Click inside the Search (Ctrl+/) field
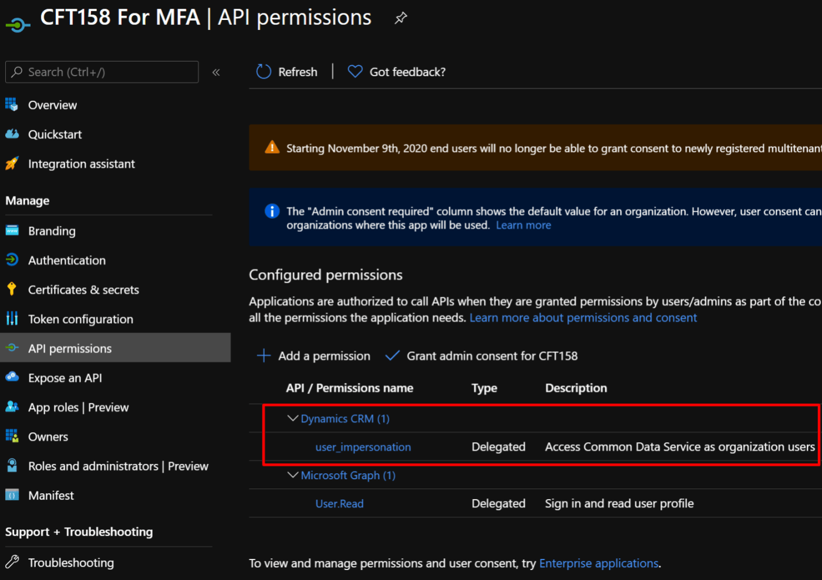This screenshot has height=580, width=822. click(102, 72)
